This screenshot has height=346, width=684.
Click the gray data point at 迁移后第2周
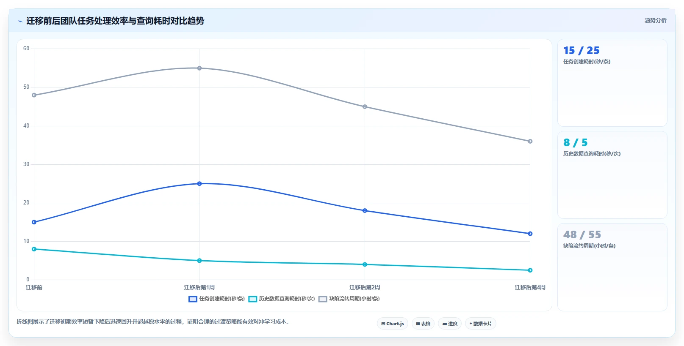point(365,107)
